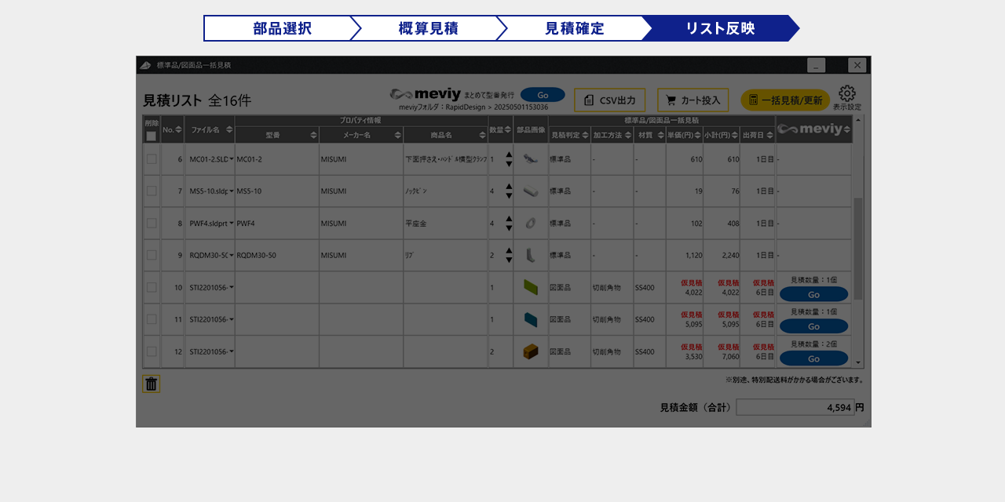1005x502 pixels.
Task: Open the PWF4.sldprt file dropdown
Action: coord(232,224)
